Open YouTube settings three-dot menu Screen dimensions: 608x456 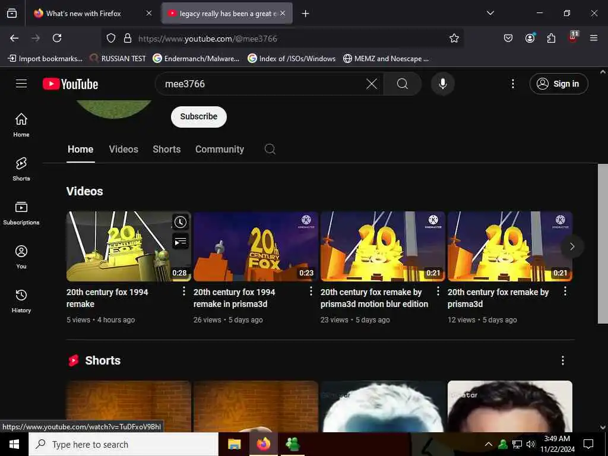[512, 84]
